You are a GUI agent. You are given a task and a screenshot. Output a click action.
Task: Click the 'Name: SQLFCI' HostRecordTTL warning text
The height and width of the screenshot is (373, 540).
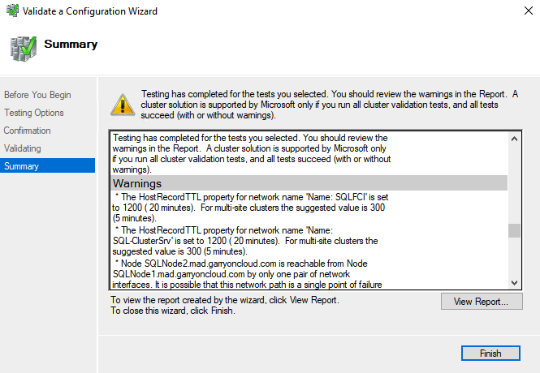click(x=250, y=208)
